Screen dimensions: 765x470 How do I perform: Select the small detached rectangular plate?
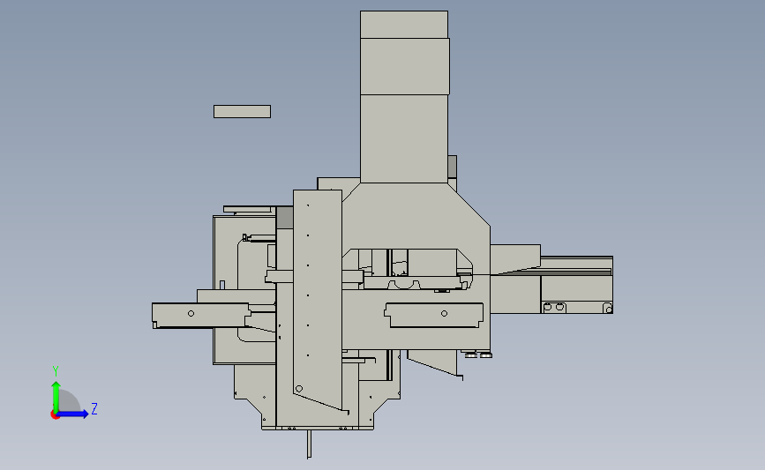tap(242, 112)
